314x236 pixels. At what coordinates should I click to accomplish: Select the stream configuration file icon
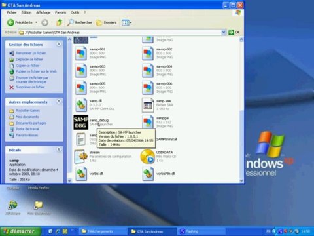[x=81, y=157]
